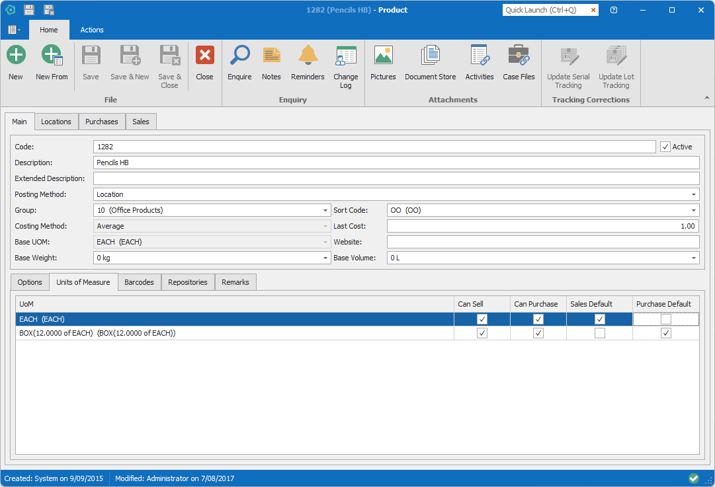This screenshot has height=487, width=715.
Task: Expand the Sort Code dropdown
Action: pos(694,211)
